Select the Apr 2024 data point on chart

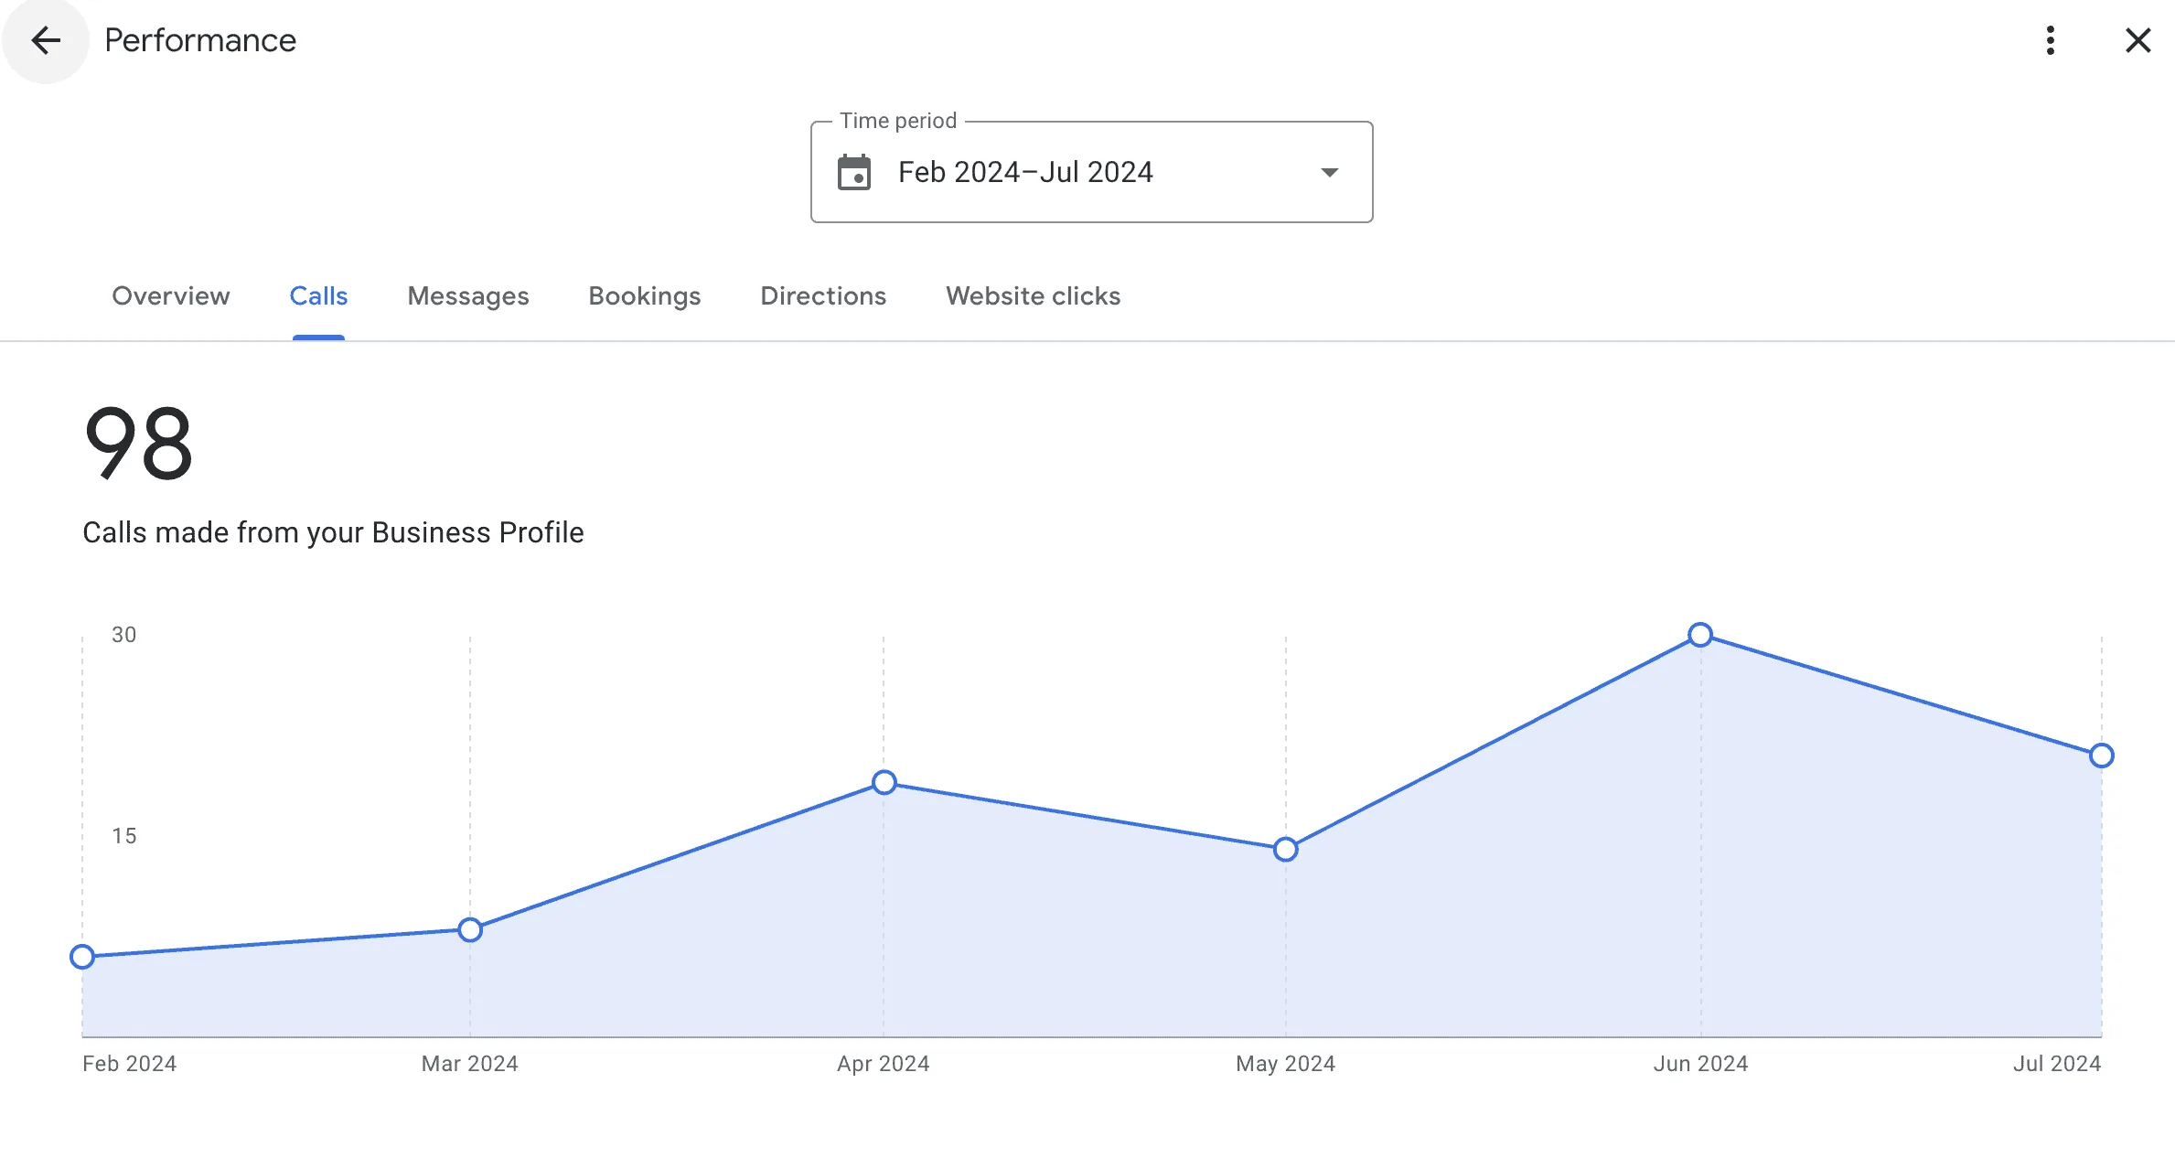pyautogui.click(x=884, y=782)
